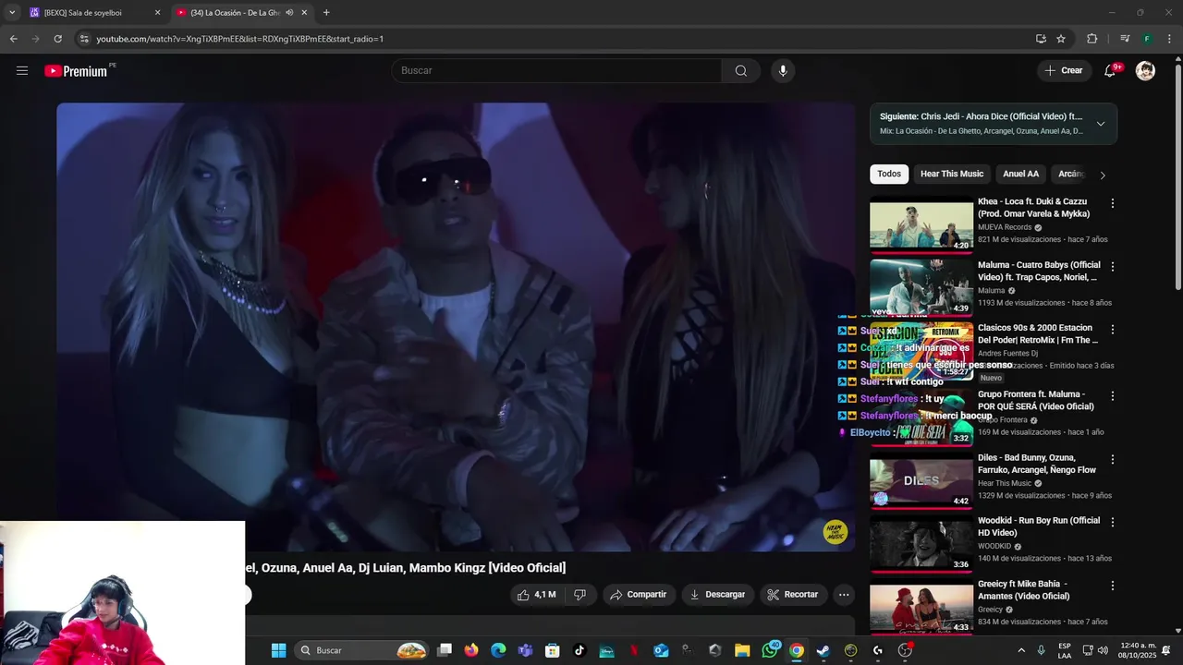
Task: View site information icon in address bar
Action: tap(83, 39)
